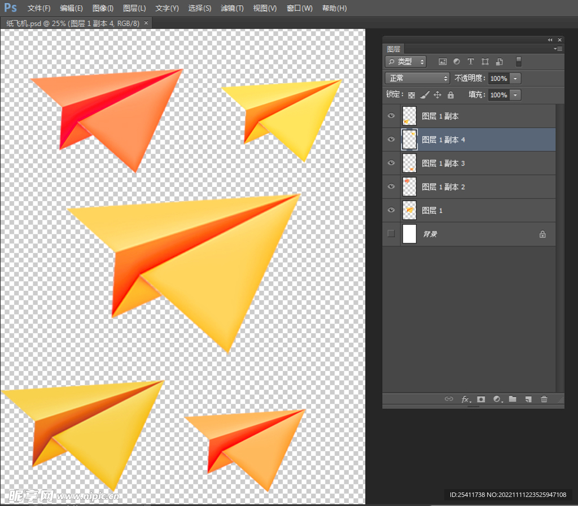This screenshot has height=506, width=578.
Task: Show the 背景 layer
Action: click(391, 234)
